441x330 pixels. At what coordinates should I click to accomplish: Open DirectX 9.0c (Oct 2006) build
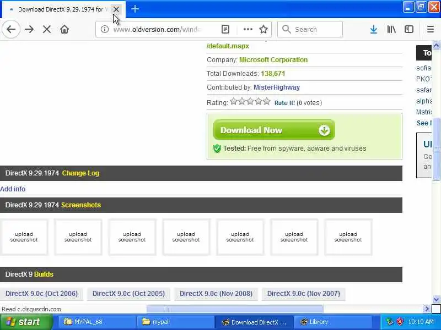(x=41, y=294)
